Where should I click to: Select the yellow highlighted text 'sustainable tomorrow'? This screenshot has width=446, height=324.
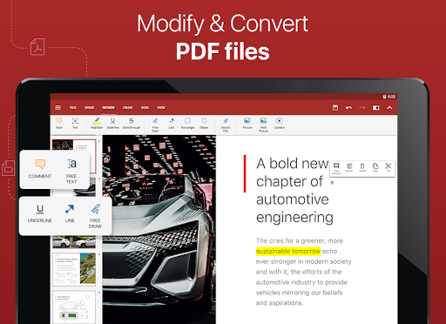(x=288, y=251)
